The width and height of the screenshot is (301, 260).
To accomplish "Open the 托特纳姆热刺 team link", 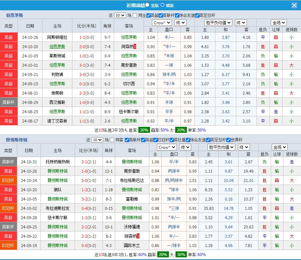I will (57, 162).
